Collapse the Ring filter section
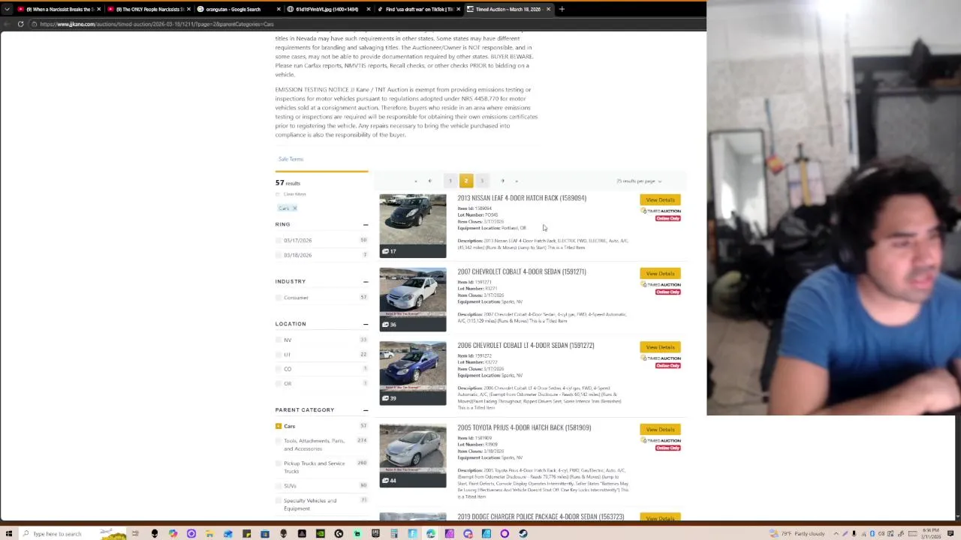The image size is (961, 540). click(366, 224)
